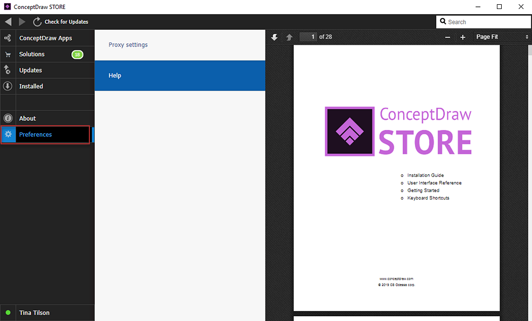Click the Tina Tilson account name
Viewport: 532px width, 321px height.
click(34, 313)
